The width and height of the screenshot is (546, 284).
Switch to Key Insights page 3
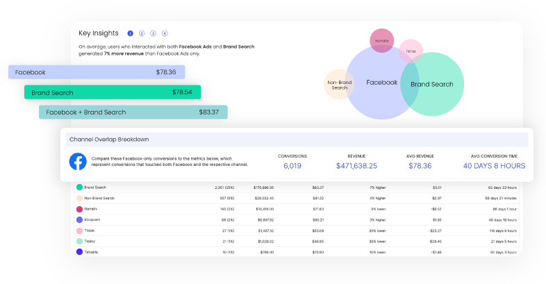click(153, 33)
